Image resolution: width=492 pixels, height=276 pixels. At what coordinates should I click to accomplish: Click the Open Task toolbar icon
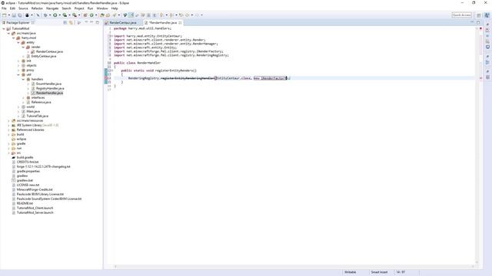pos(108,15)
